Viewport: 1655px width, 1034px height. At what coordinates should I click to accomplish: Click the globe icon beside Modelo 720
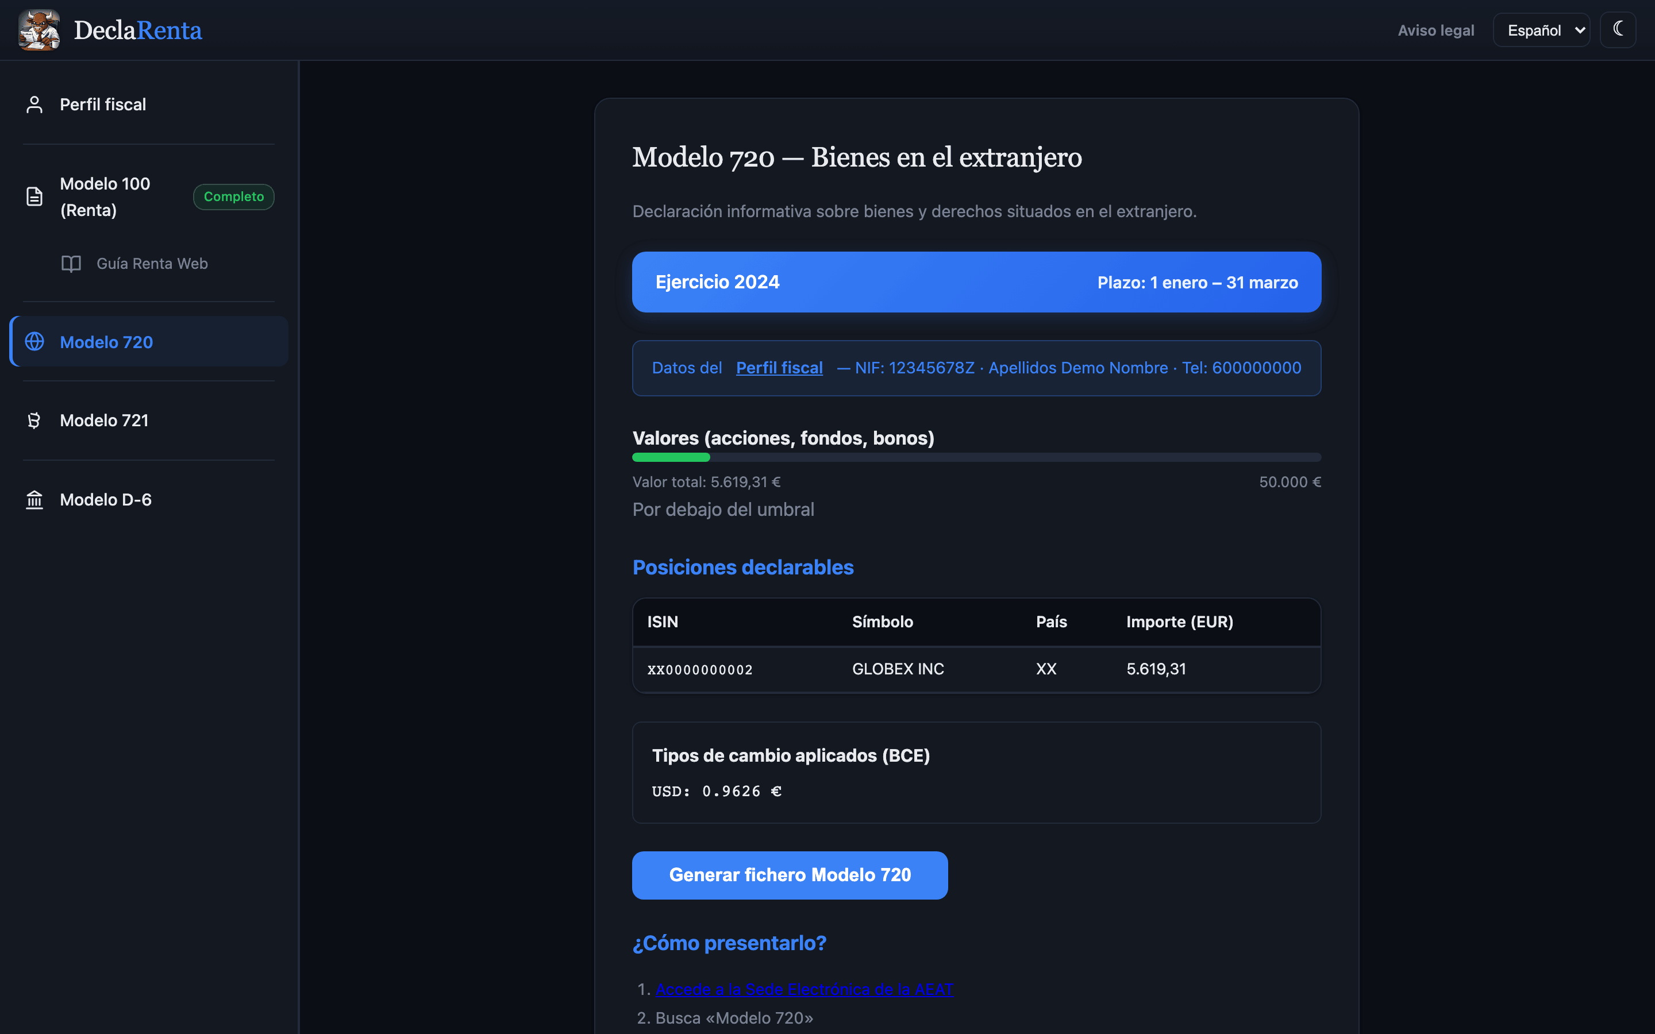[x=34, y=342]
